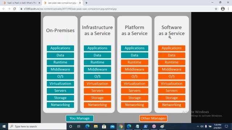Open File Explorer from the taskbar

coord(96,126)
